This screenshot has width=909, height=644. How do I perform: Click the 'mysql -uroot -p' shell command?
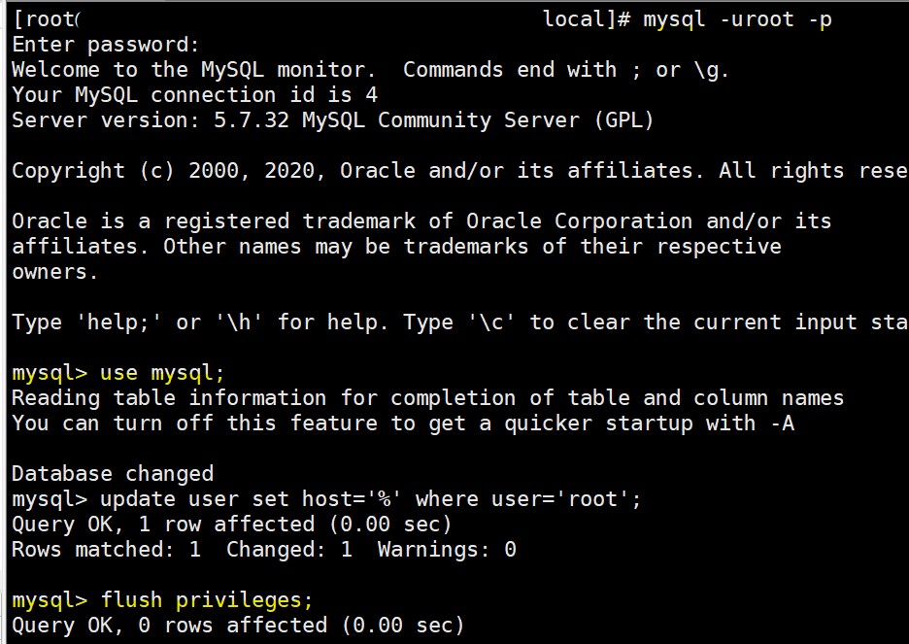tap(737, 20)
